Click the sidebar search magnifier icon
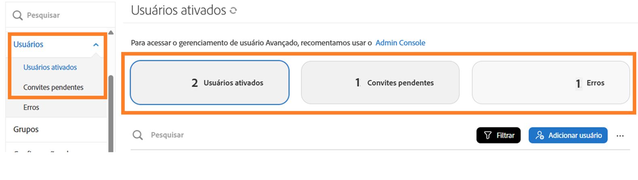 [17, 15]
